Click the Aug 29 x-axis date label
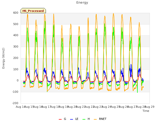Screen dimensions: 165x124 (x=150, y=107)
